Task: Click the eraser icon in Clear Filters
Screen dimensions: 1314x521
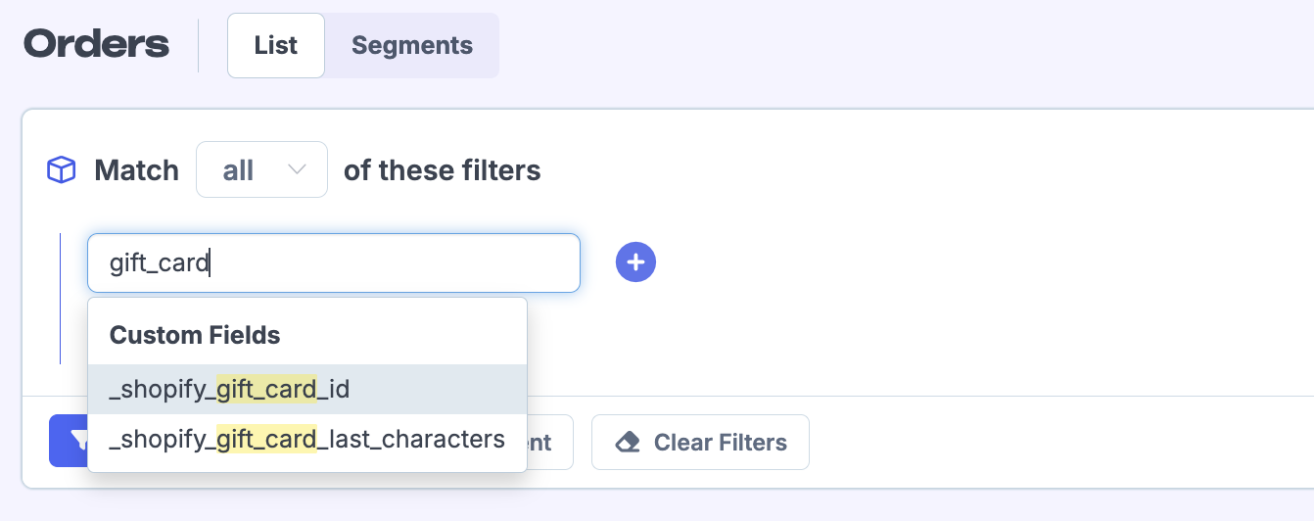Action: pyautogui.click(x=628, y=443)
